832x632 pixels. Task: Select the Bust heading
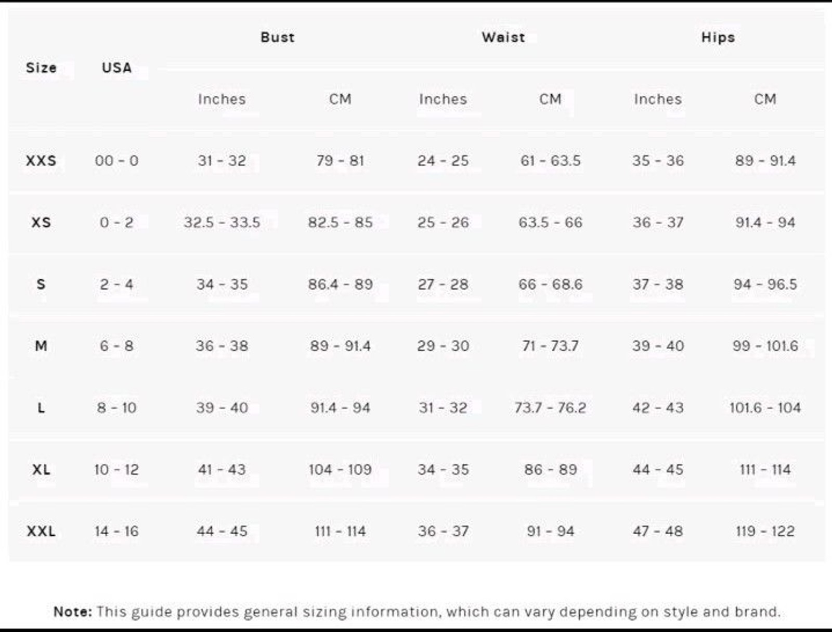[x=278, y=37]
